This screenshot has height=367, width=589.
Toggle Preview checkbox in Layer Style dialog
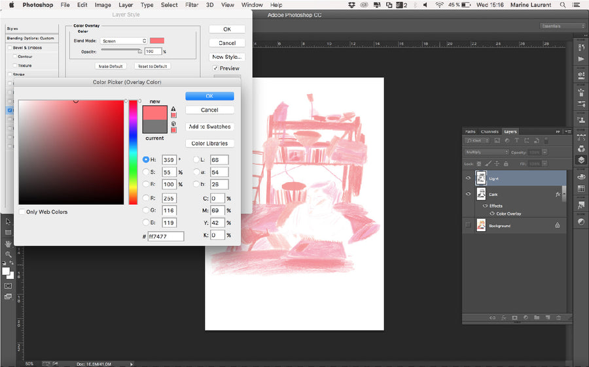(x=215, y=68)
